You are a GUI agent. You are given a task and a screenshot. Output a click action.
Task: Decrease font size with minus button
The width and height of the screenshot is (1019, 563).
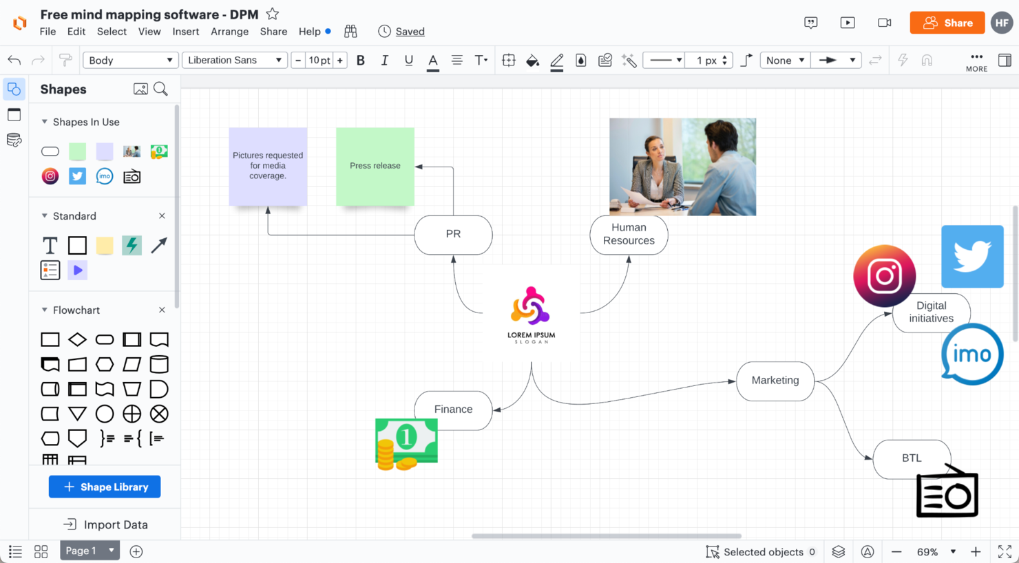point(298,61)
